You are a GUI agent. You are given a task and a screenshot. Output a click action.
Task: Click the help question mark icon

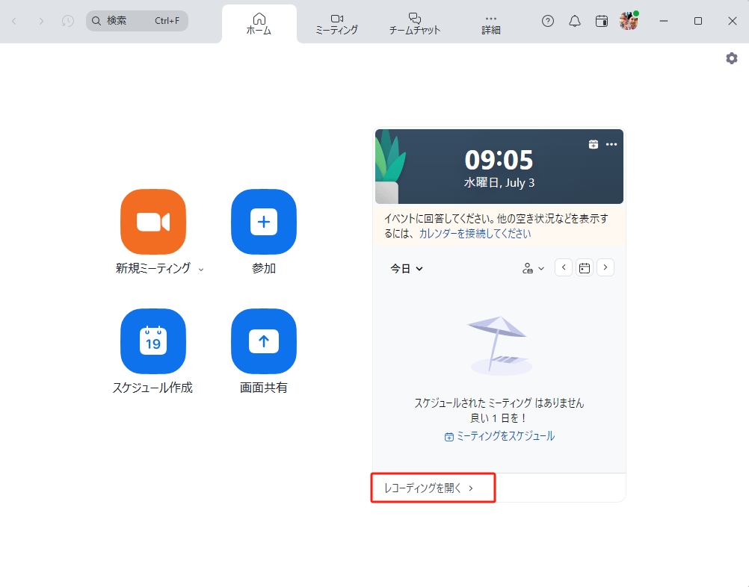click(547, 21)
